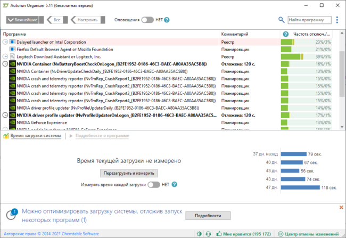Viewport: 346px width, 238px height.
Task: Click the Перезагрузить и измерить button
Action: pyautogui.click(x=129, y=173)
